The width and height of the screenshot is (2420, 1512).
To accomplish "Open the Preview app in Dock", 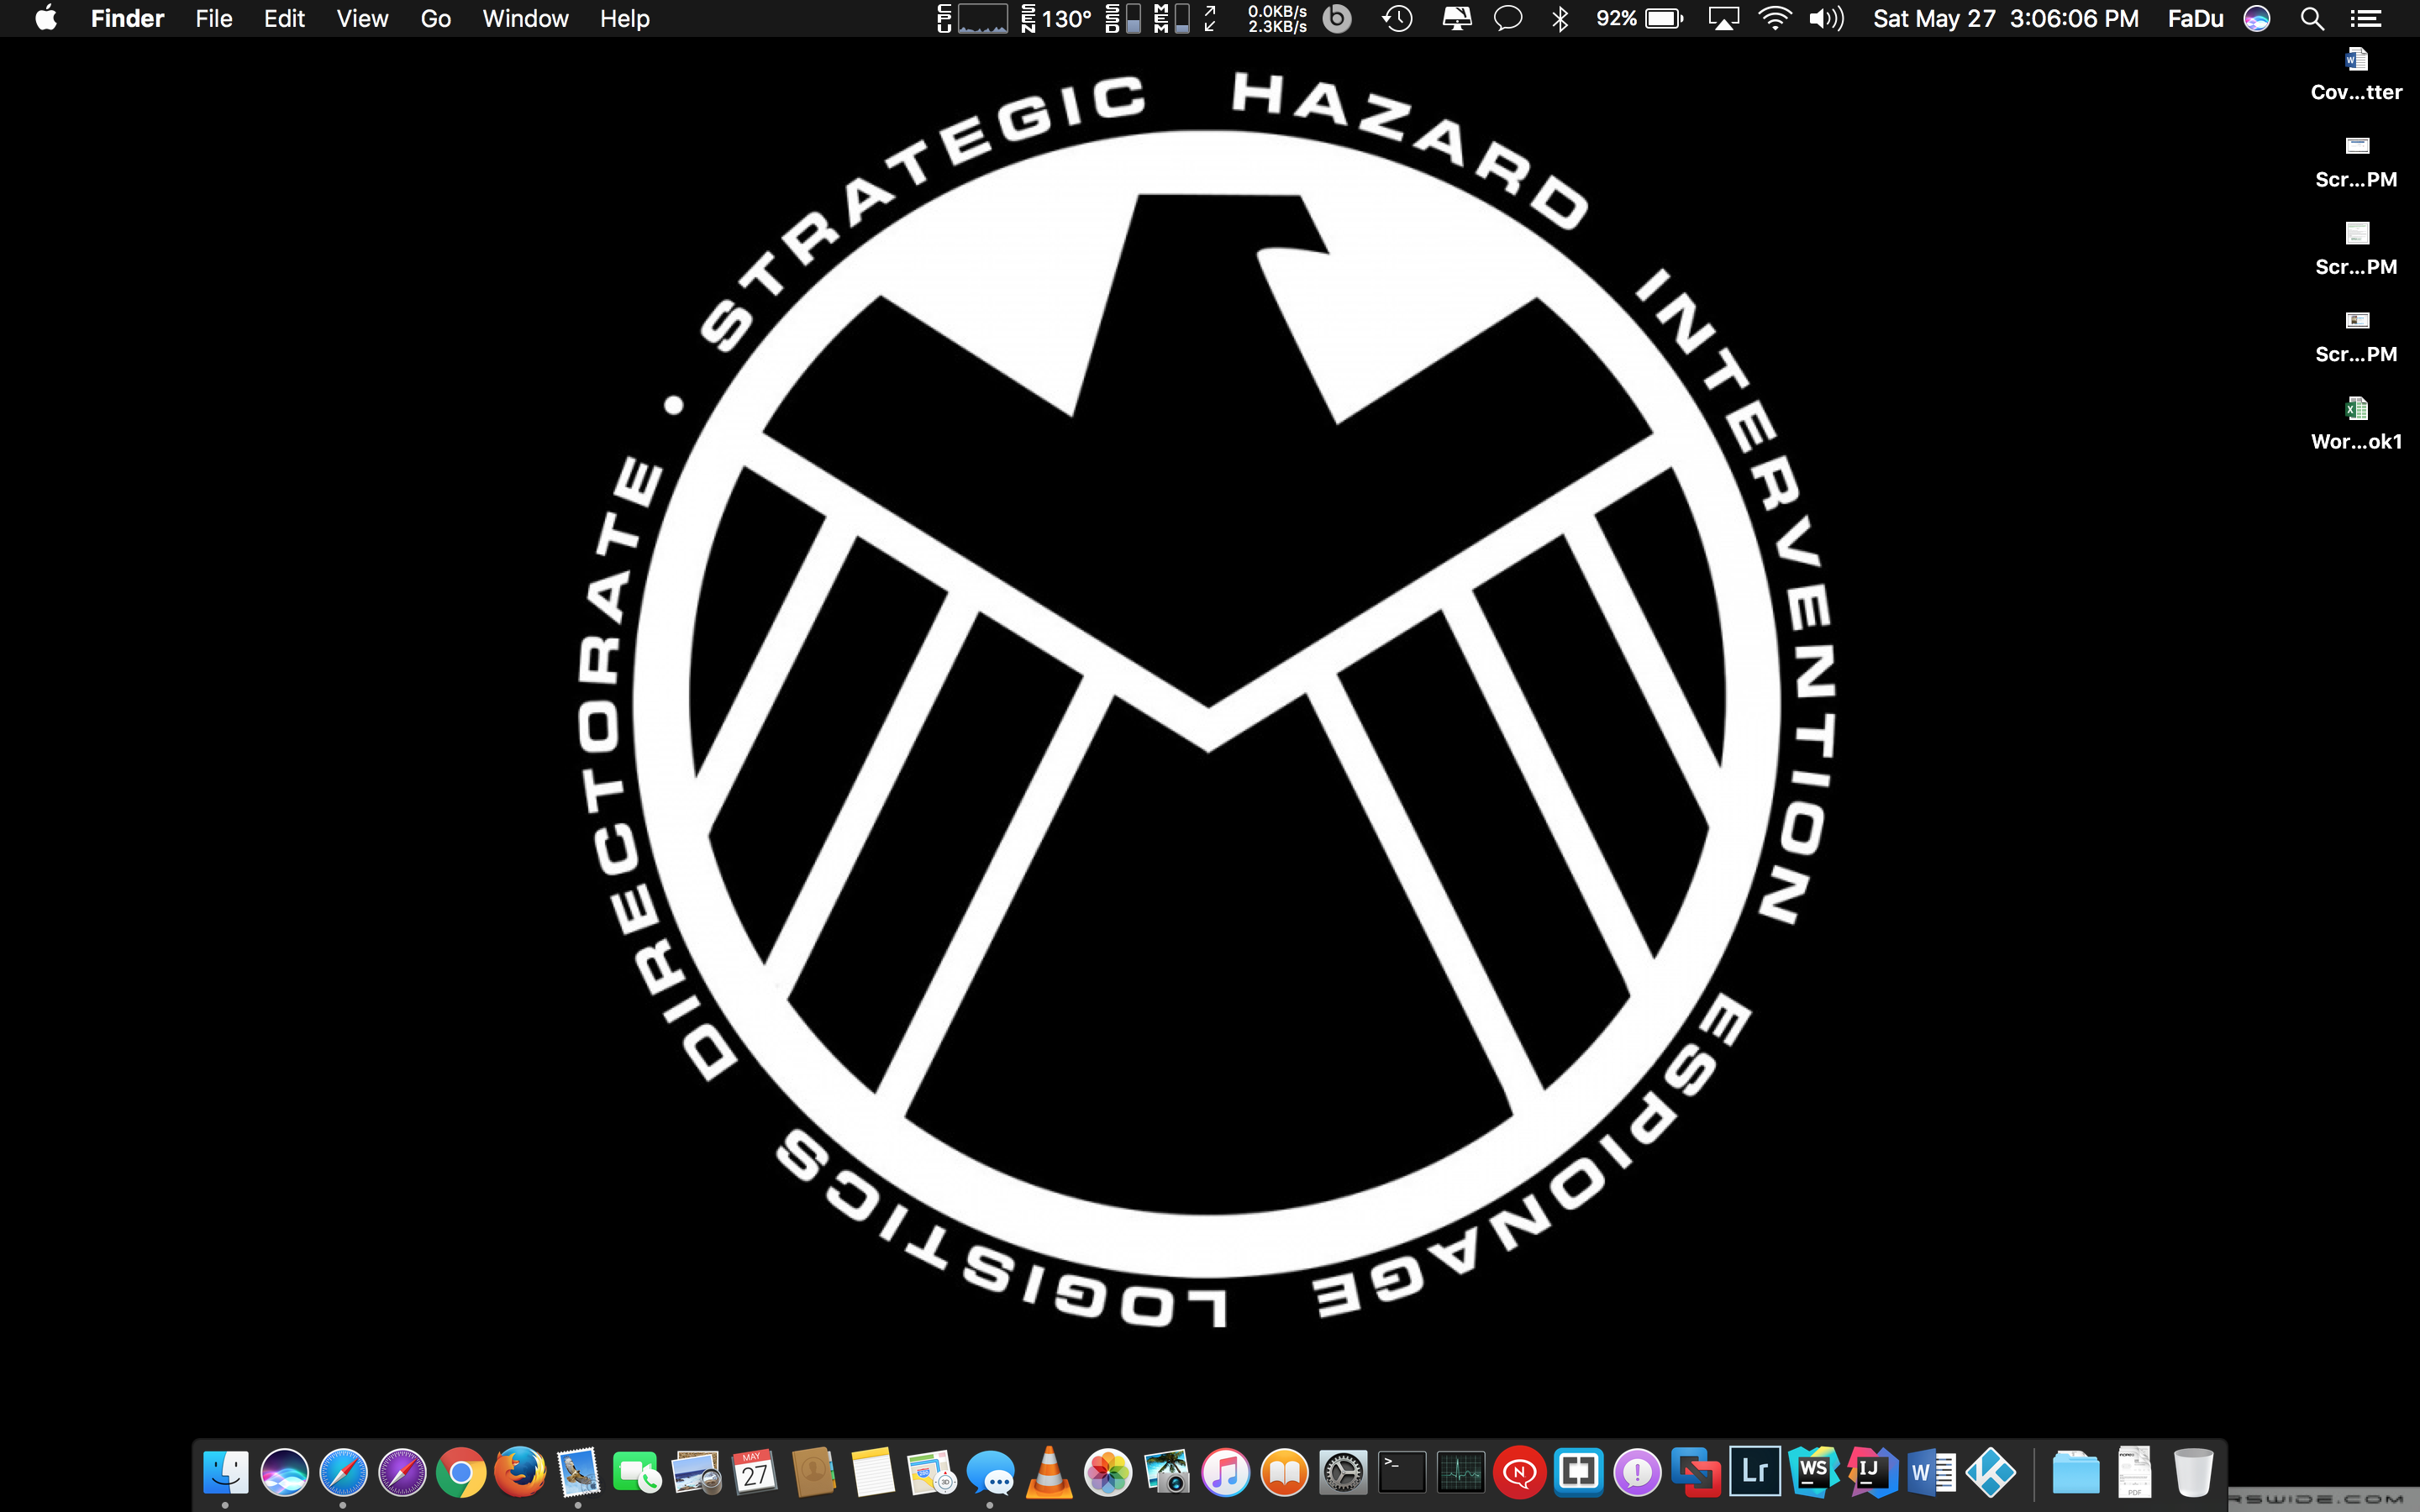I will point(696,1472).
